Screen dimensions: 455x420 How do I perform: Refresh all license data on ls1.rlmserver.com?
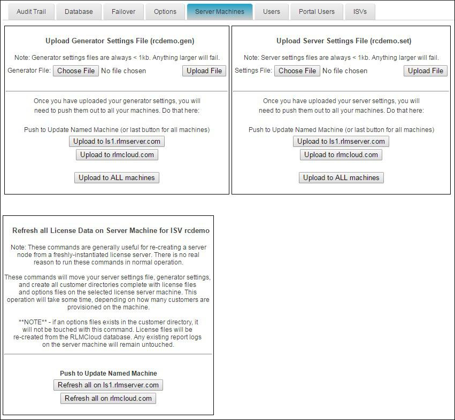coord(108,385)
